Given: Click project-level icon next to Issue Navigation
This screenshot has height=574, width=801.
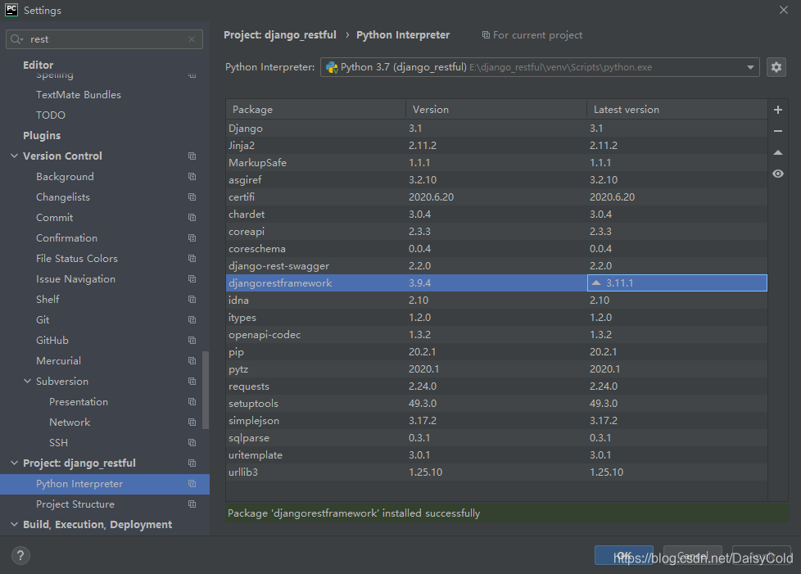Looking at the screenshot, I should pyautogui.click(x=192, y=279).
